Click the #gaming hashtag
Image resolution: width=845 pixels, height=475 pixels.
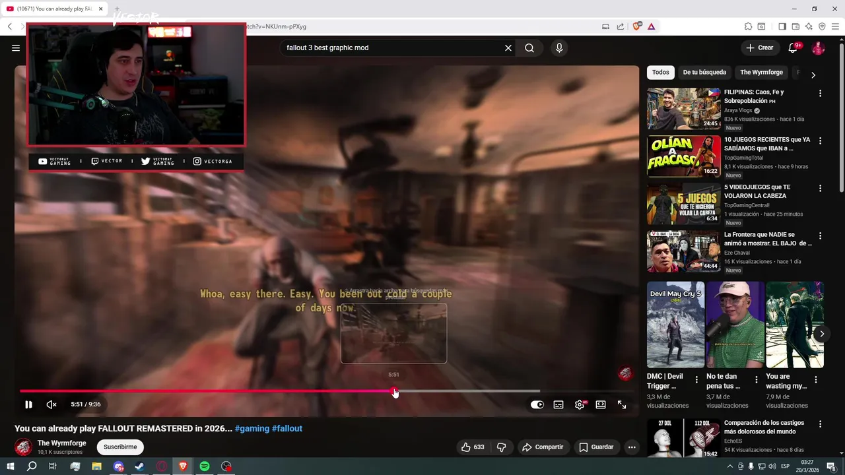tap(252, 428)
